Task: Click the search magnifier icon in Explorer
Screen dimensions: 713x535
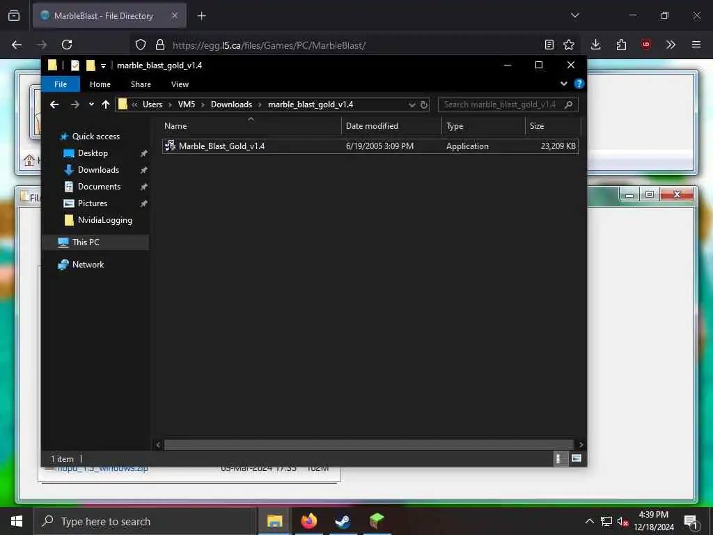Action: tap(568, 104)
